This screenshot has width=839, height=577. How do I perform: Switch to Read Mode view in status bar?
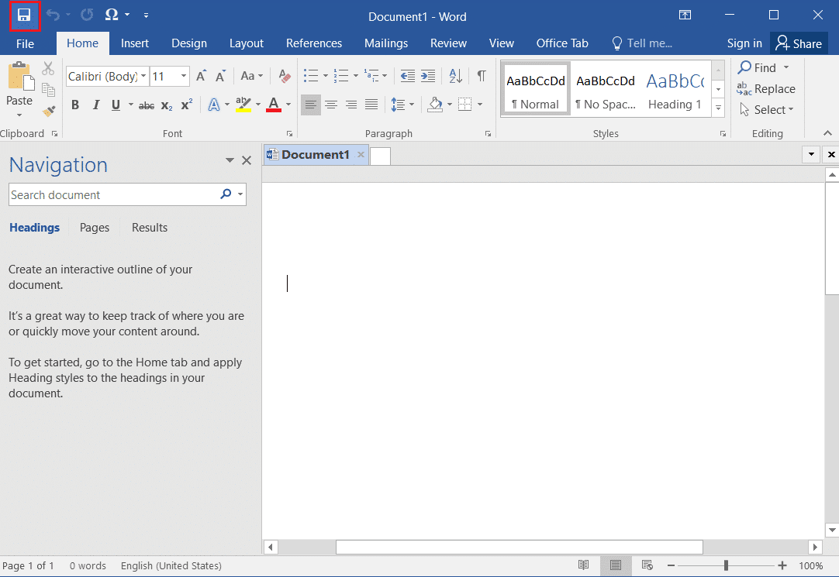(584, 565)
